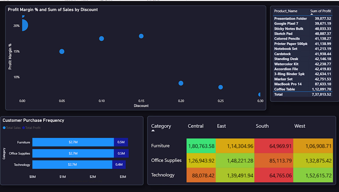The height and width of the screenshot is (192, 339).
Task: Click the Furniture Central cell 1,80,763.58
Action: tap(201, 146)
